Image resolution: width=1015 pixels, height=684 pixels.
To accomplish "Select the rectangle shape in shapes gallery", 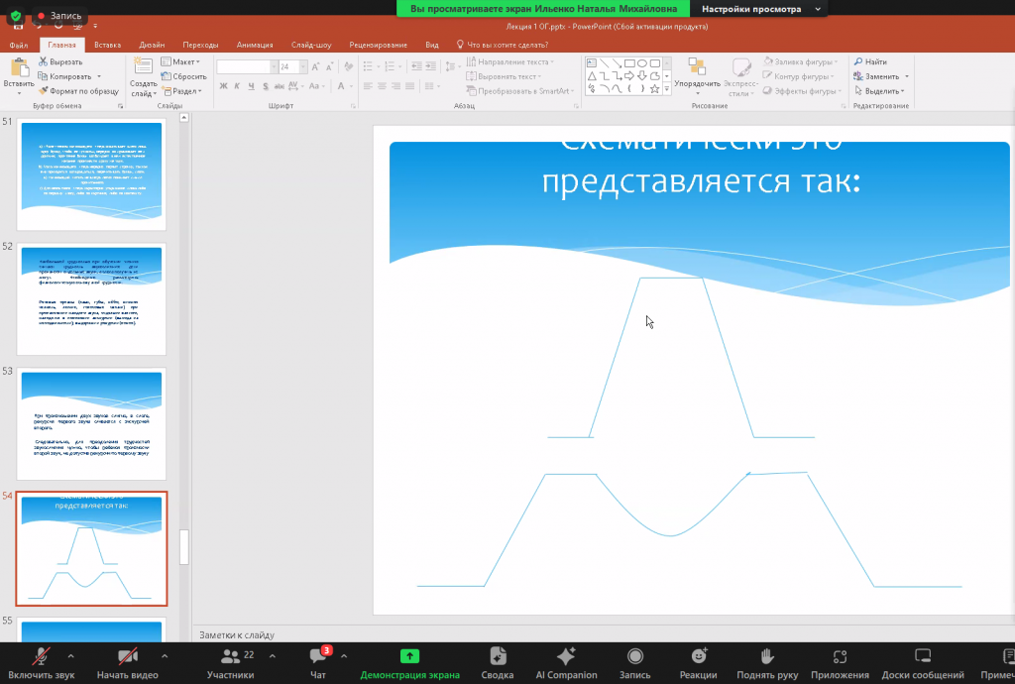I will [629, 63].
